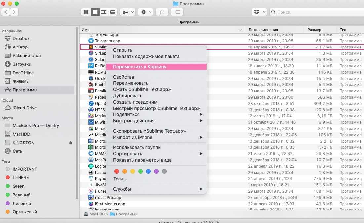Click MacHDD in the path bar
The width and height of the screenshot is (364, 223).
click(x=95, y=214)
